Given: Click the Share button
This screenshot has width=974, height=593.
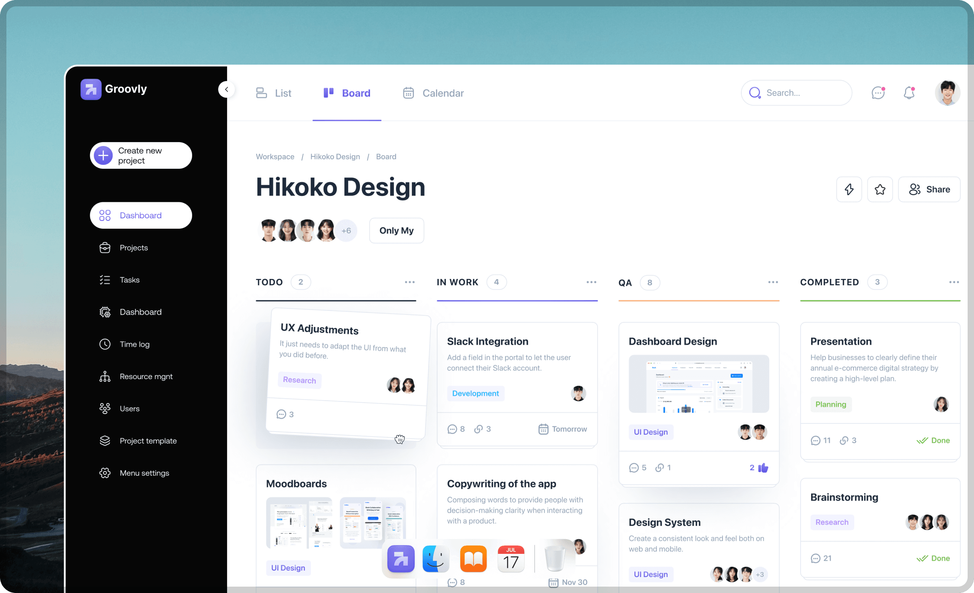Looking at the screenshot, I should click(x=929, y=190).
